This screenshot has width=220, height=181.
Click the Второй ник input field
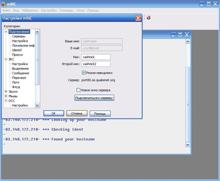tap(96, 64)
